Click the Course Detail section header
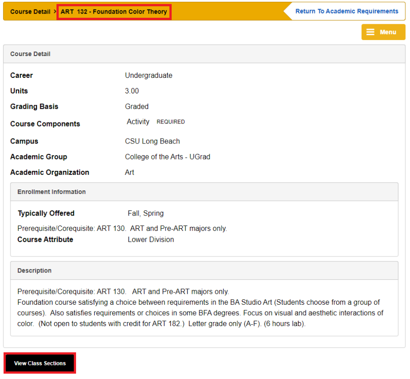The image size is (410, 379). (204, 54)
